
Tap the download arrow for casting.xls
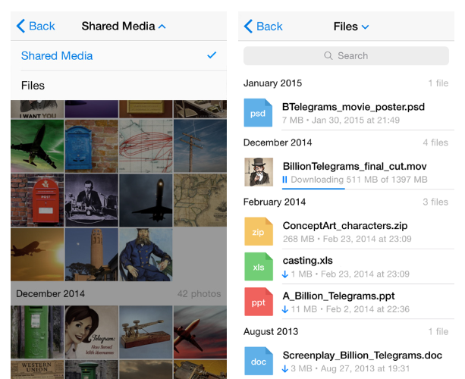(x=285, y=274)
